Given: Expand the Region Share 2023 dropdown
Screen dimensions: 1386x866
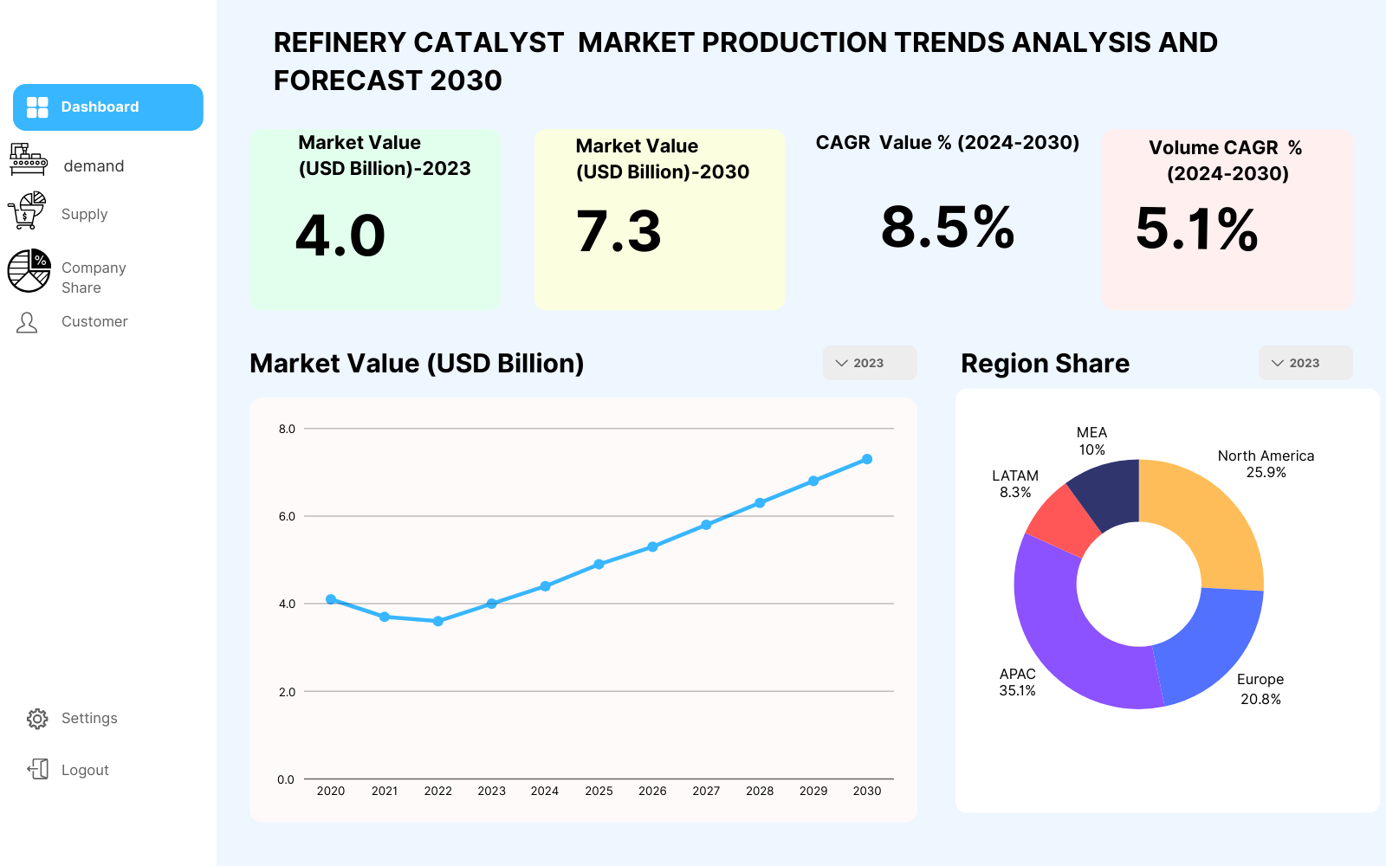Looking at the screenshot, I should click(x=1305, y=363).
